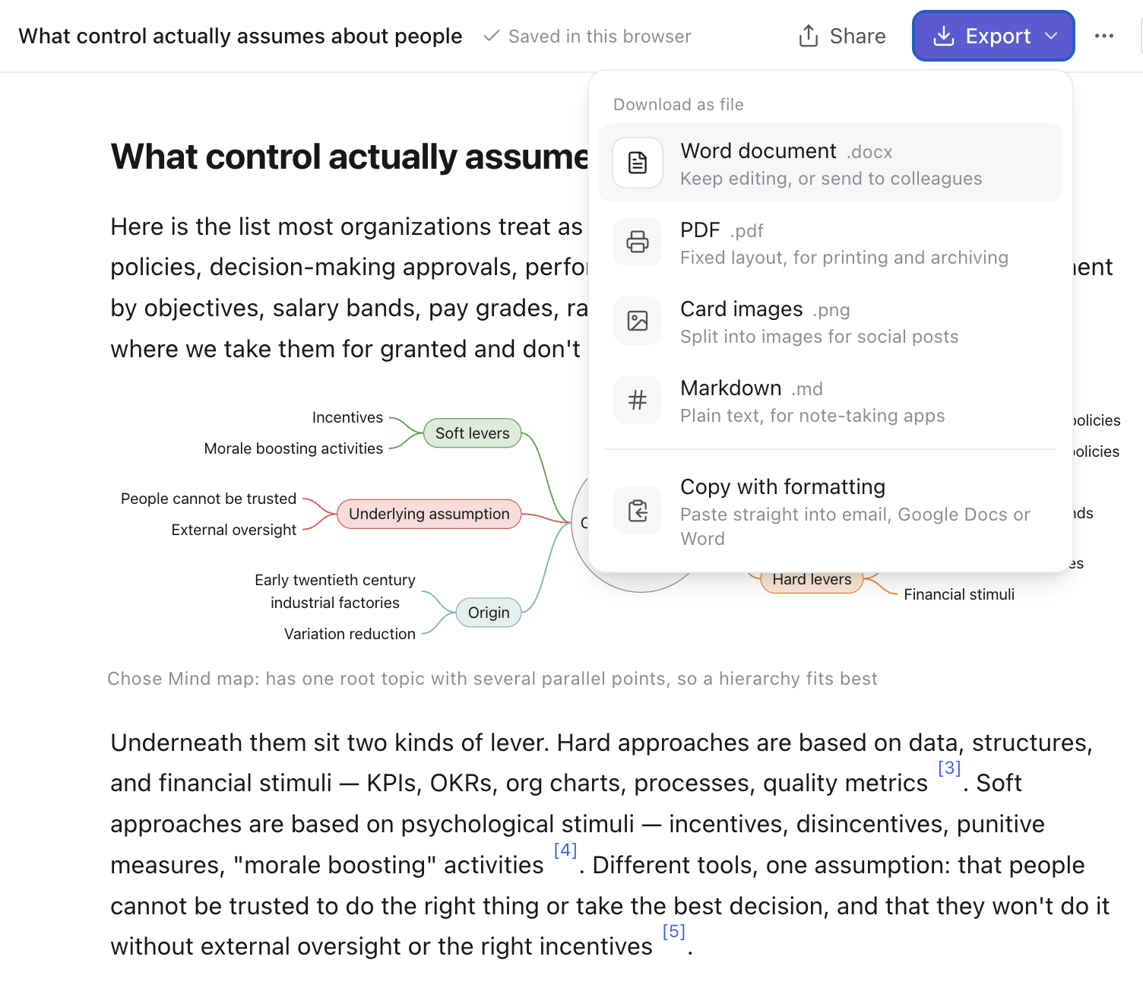Open citation reference [4]
Image resolution: width=1143 pixels, height=985 pixels.
565,850
